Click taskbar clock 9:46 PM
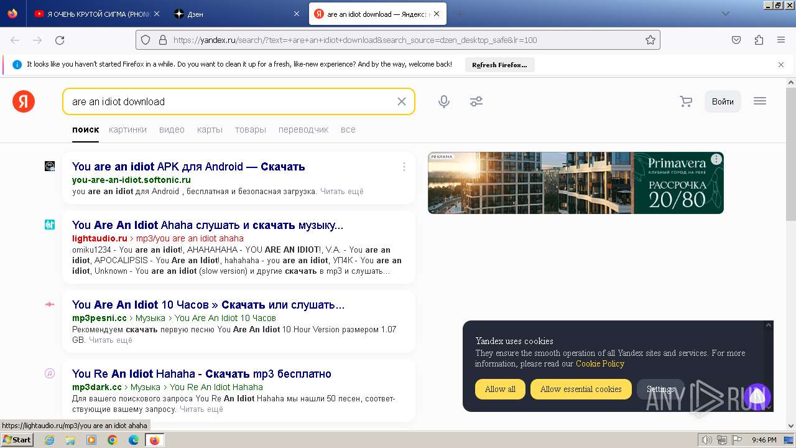This screenshot has height=448, width=796. (x=764, y=440)
